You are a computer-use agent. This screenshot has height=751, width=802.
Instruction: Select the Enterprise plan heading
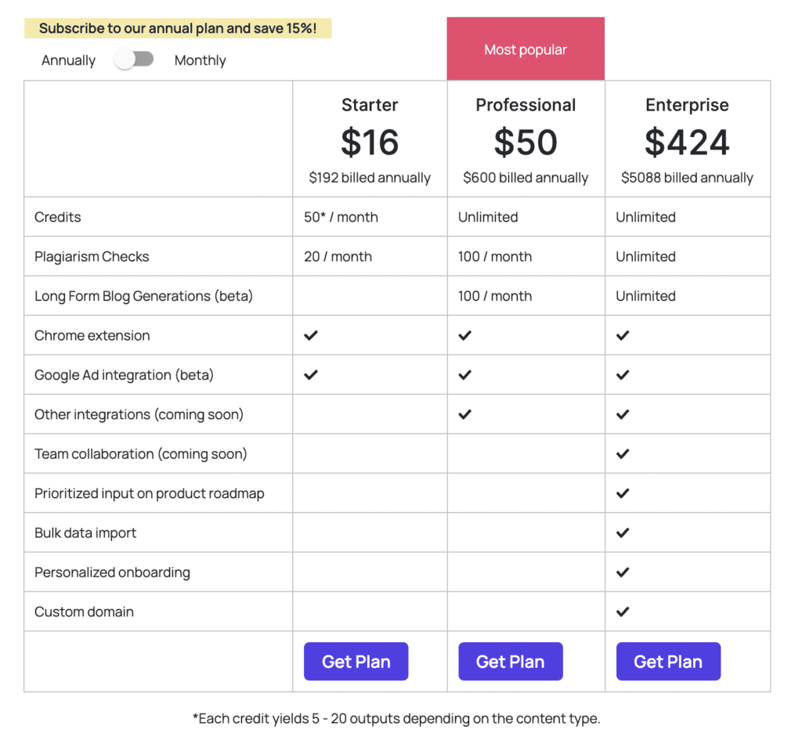tap(687, 105)
